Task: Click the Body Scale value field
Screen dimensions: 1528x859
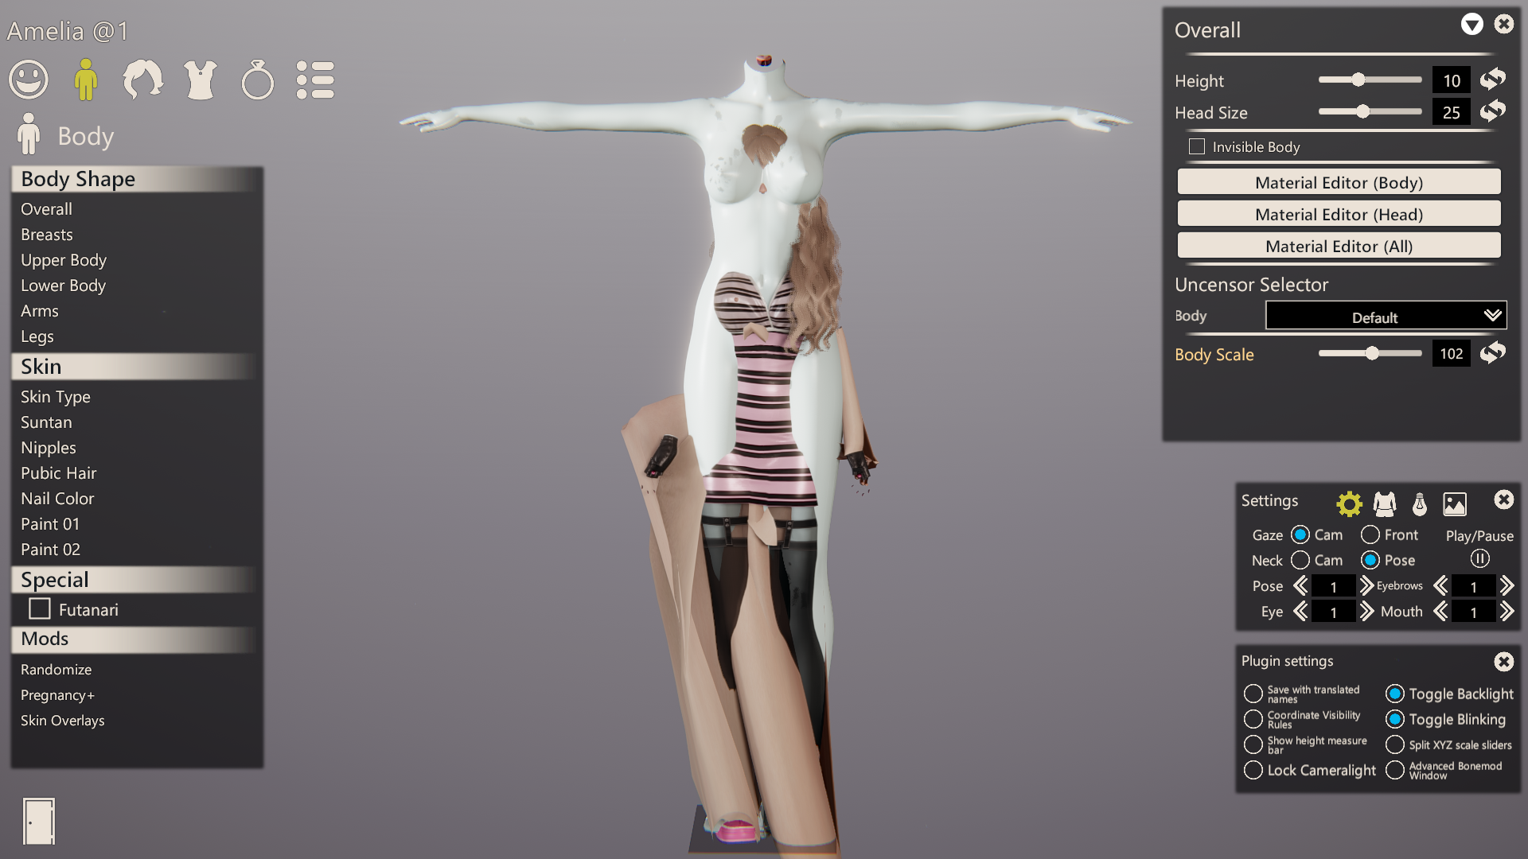Action: (1451, 353)
